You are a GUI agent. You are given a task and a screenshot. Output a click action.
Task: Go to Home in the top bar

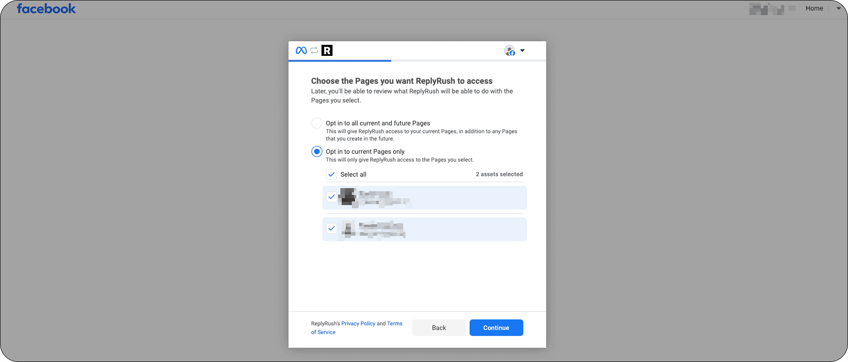pos(814,8)
